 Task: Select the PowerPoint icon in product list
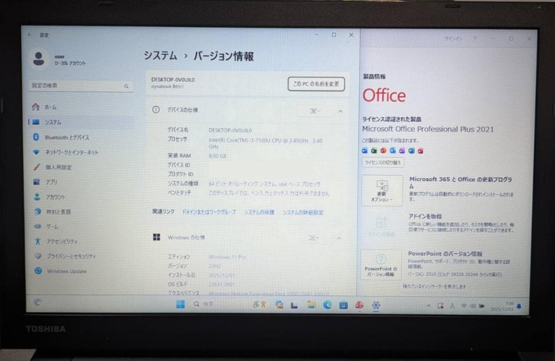[x=383, y=150]
